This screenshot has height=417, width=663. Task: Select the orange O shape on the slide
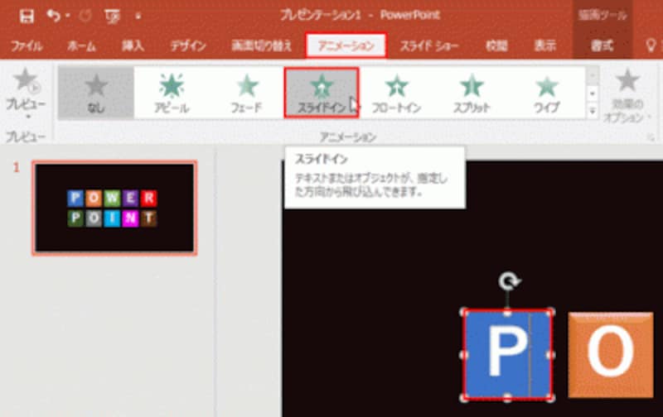[611, 355]
